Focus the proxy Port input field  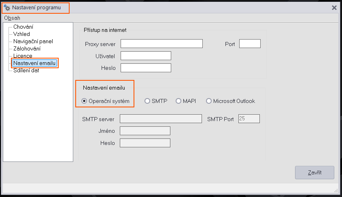(x=250, y=44)
